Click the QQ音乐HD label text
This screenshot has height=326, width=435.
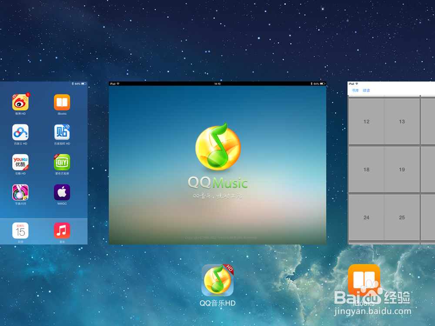coord(217,303)
